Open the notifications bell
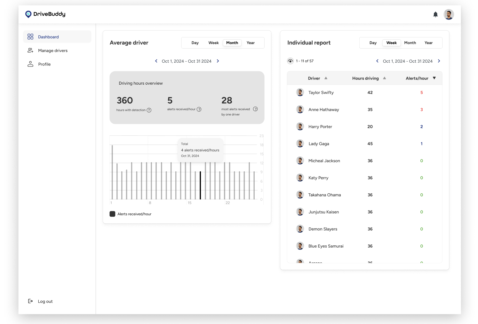 click(x=435, y=14)
